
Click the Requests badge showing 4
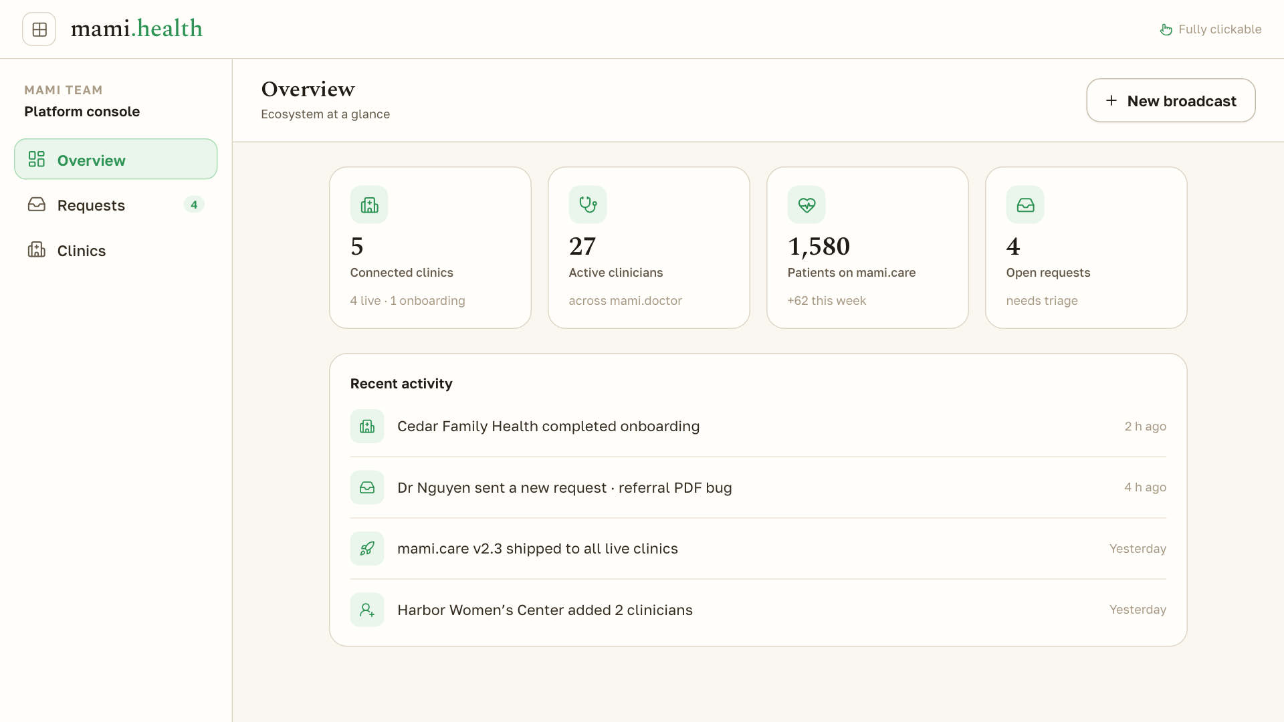[194, 205]
